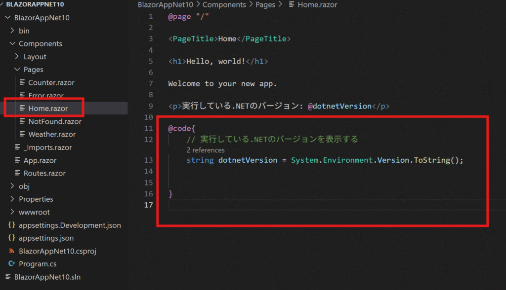
Task: Expand the obj folder chevron
Action: pyautogui.click(x=12, y=186)
